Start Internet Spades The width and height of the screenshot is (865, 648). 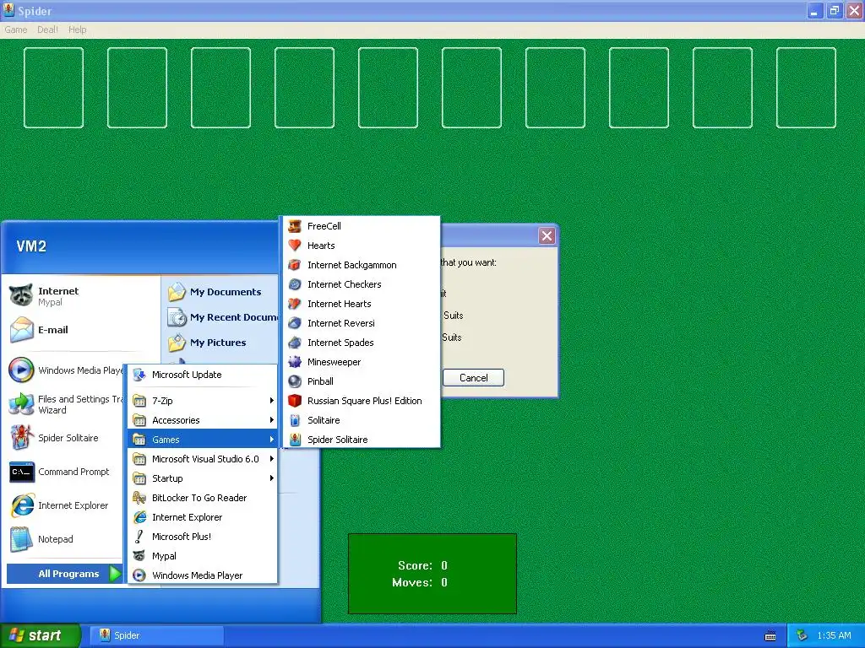click(x=362, y=343)
